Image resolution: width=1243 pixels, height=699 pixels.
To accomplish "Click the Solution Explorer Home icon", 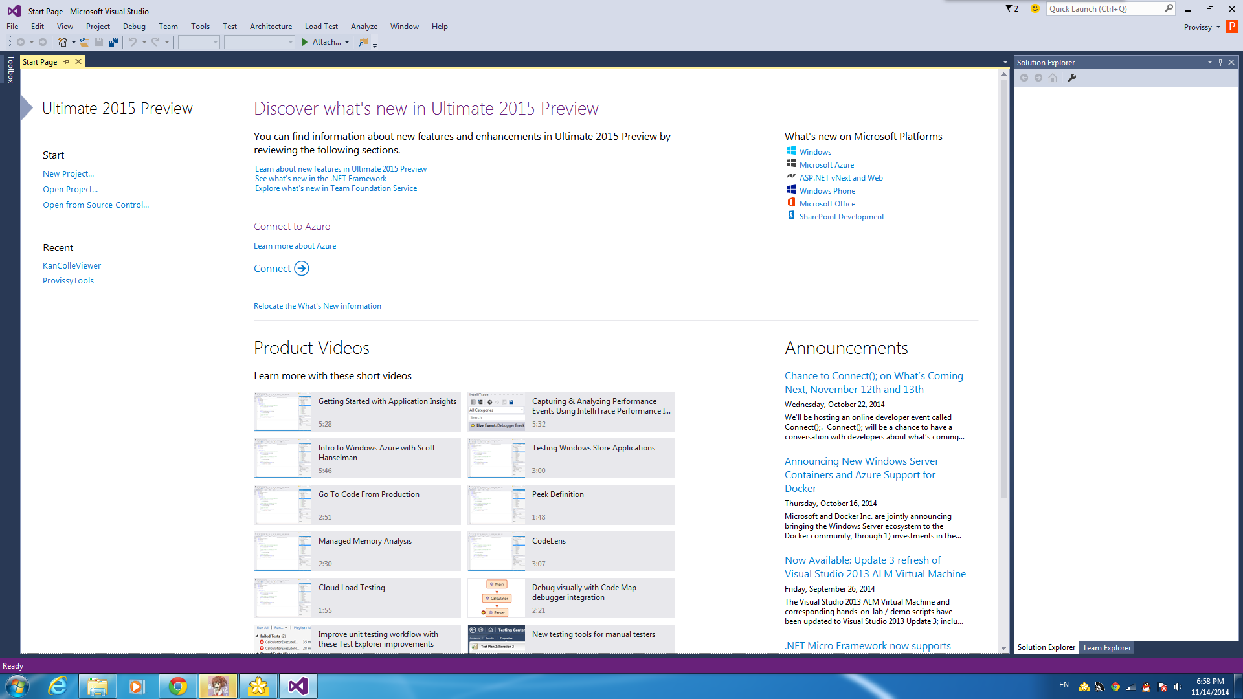I will tap(1053, 78).
